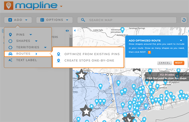The height and width of the screenshot is (122, 189).
Task: Click the first point near 152.94 miles tooltip
Action: (140, 76)
